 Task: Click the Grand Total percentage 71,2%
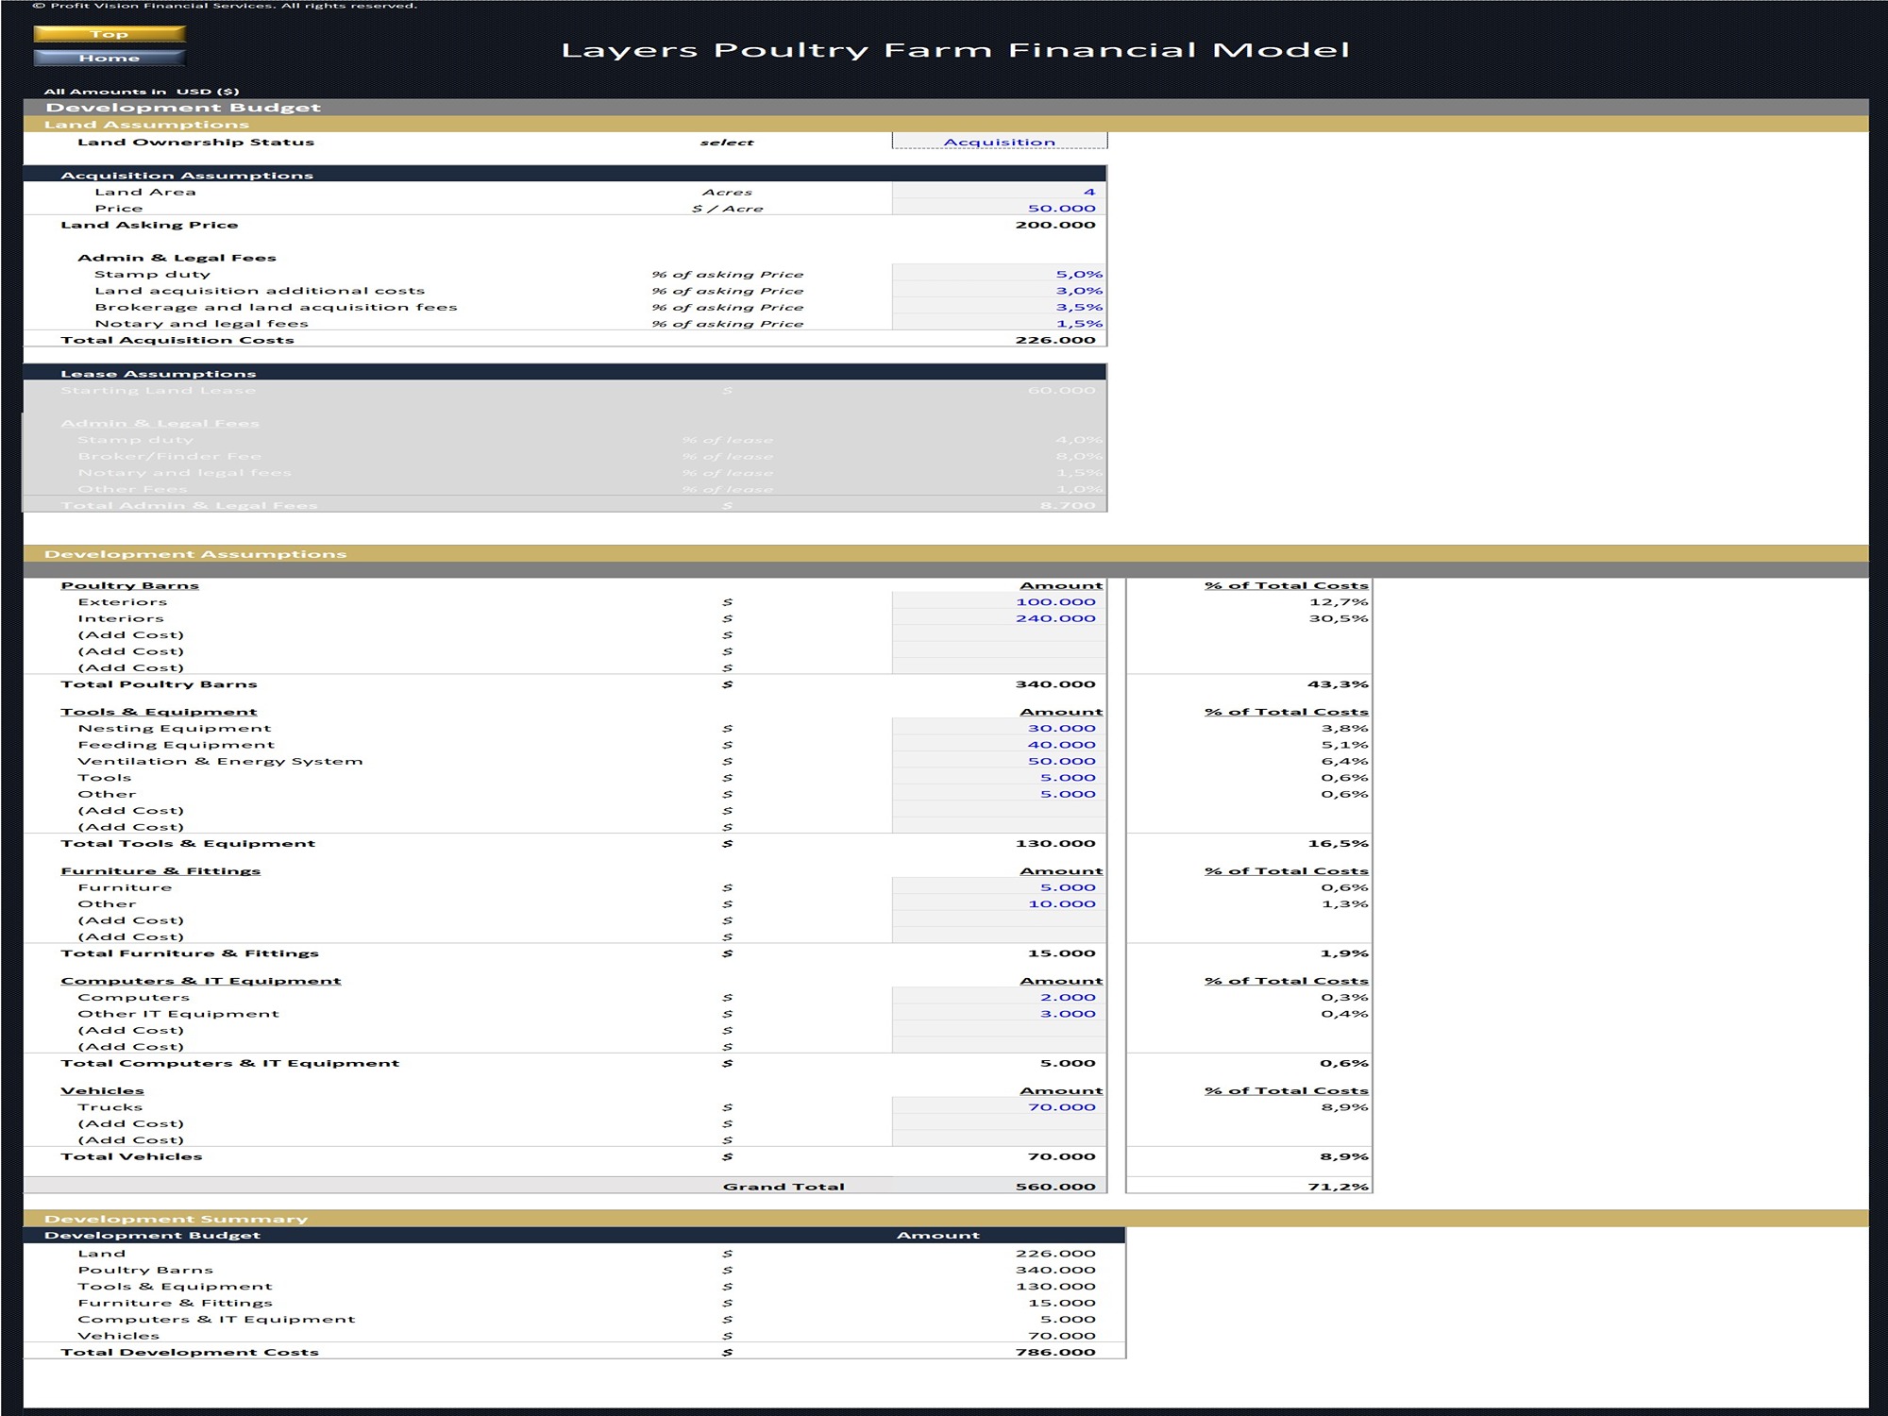point(1338,1187)
